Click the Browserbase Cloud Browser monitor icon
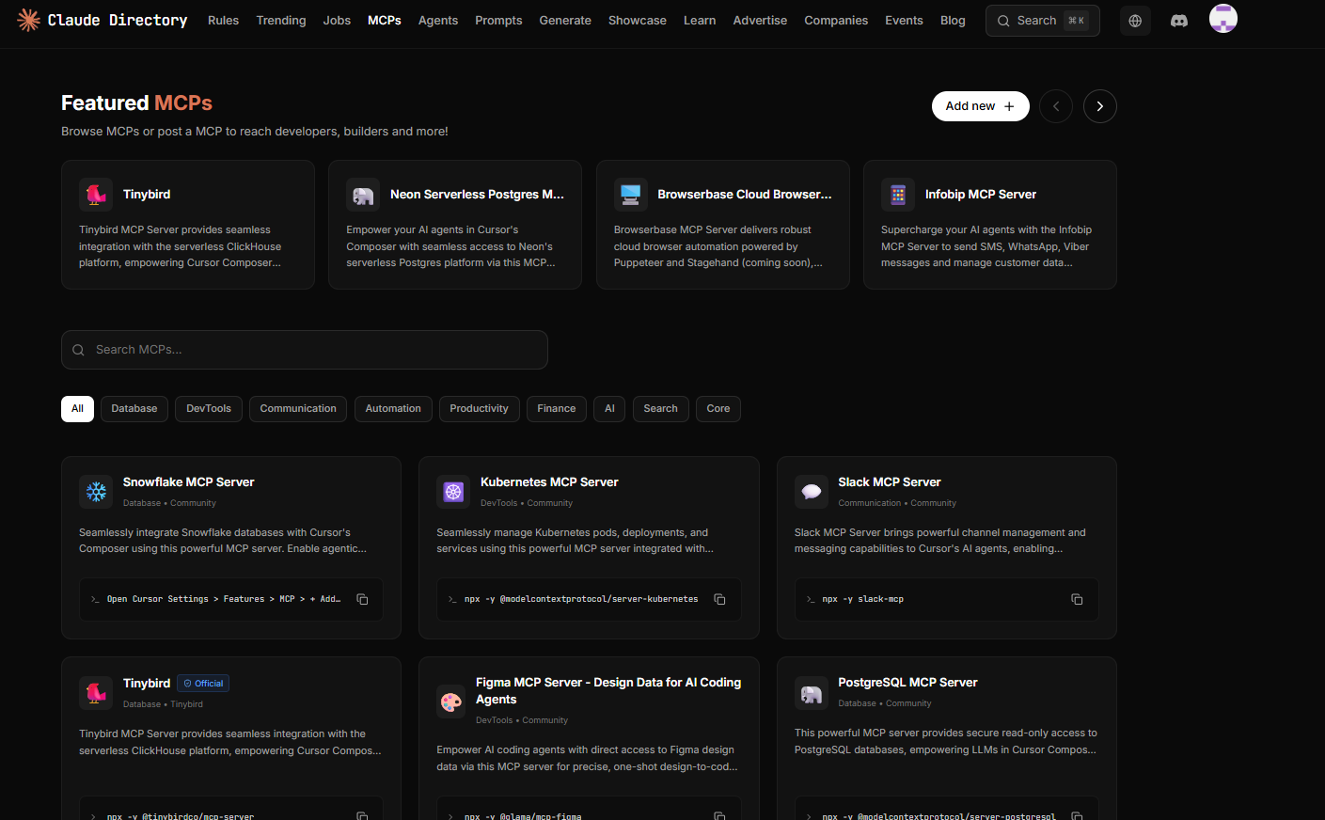This screenshot has height=820, width=1325. (x=631, y=195)
